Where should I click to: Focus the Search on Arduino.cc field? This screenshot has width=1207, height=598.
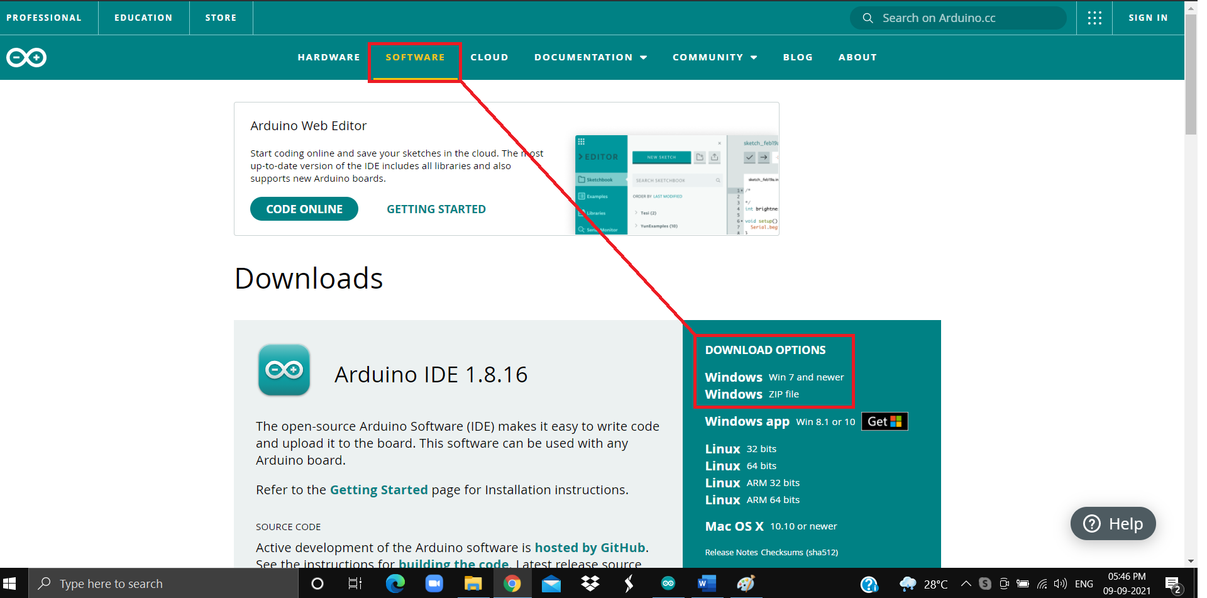point(958,18)
